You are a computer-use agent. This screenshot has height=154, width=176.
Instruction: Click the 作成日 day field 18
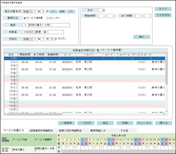(x=52, y=39)
